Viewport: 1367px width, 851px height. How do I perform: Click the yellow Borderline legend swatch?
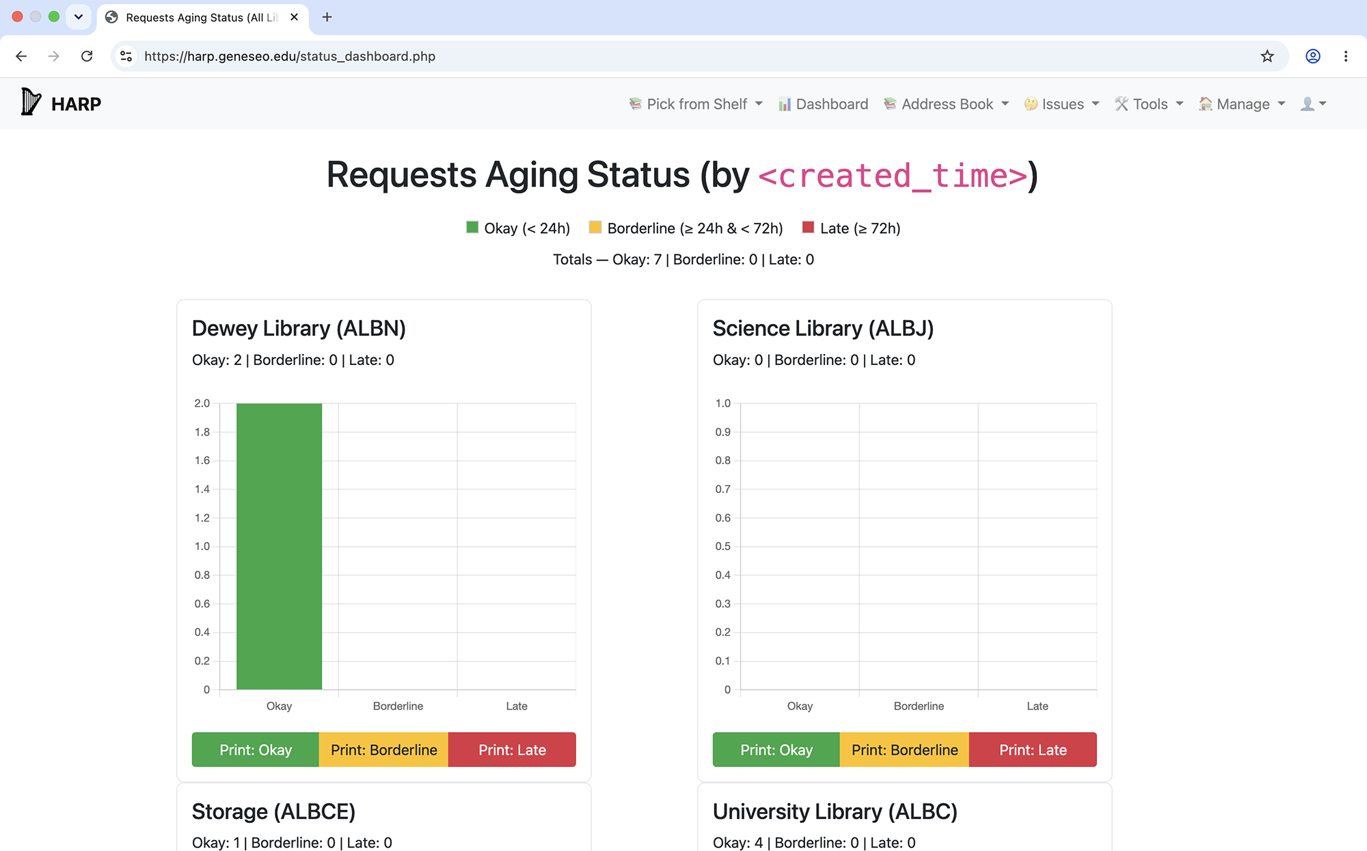pyautogui.click(x=595, y=227)
